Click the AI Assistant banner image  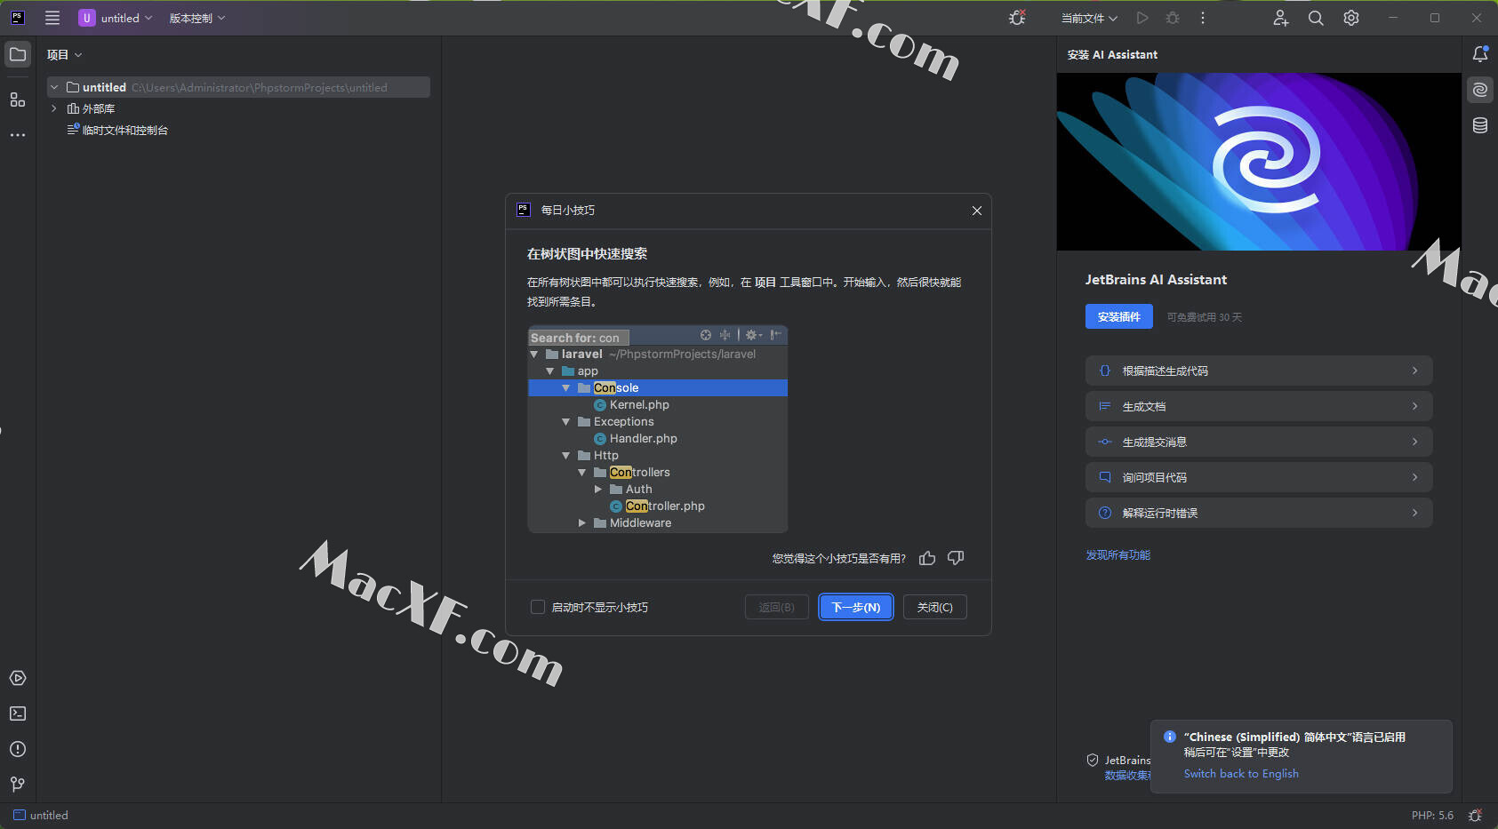[x=1259, y=162]
